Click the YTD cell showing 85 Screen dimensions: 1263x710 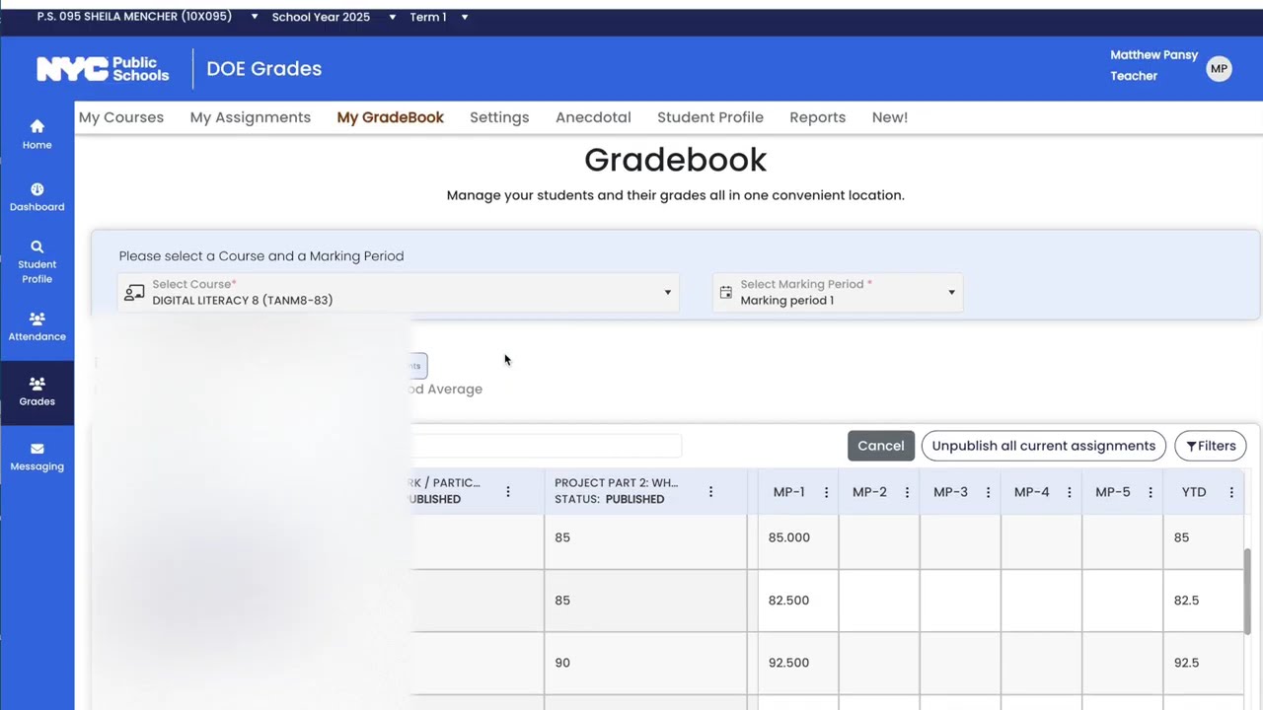(x=1204, y=537)
